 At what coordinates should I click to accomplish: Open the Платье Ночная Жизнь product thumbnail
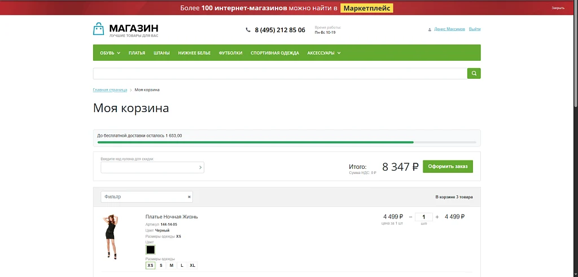(x=110, y=237)
